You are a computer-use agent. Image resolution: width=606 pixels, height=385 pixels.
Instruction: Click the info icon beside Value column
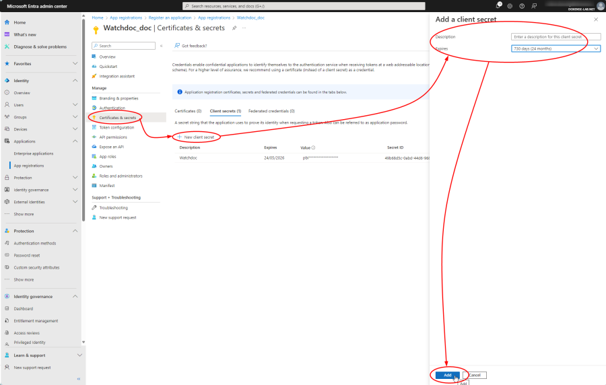pos(314,147)
